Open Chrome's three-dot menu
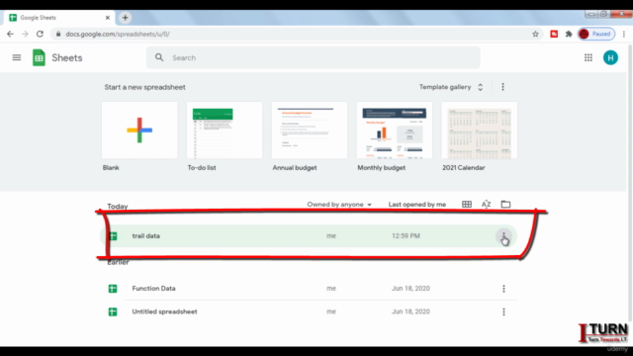Screen dimensions: 633x356 624,34
